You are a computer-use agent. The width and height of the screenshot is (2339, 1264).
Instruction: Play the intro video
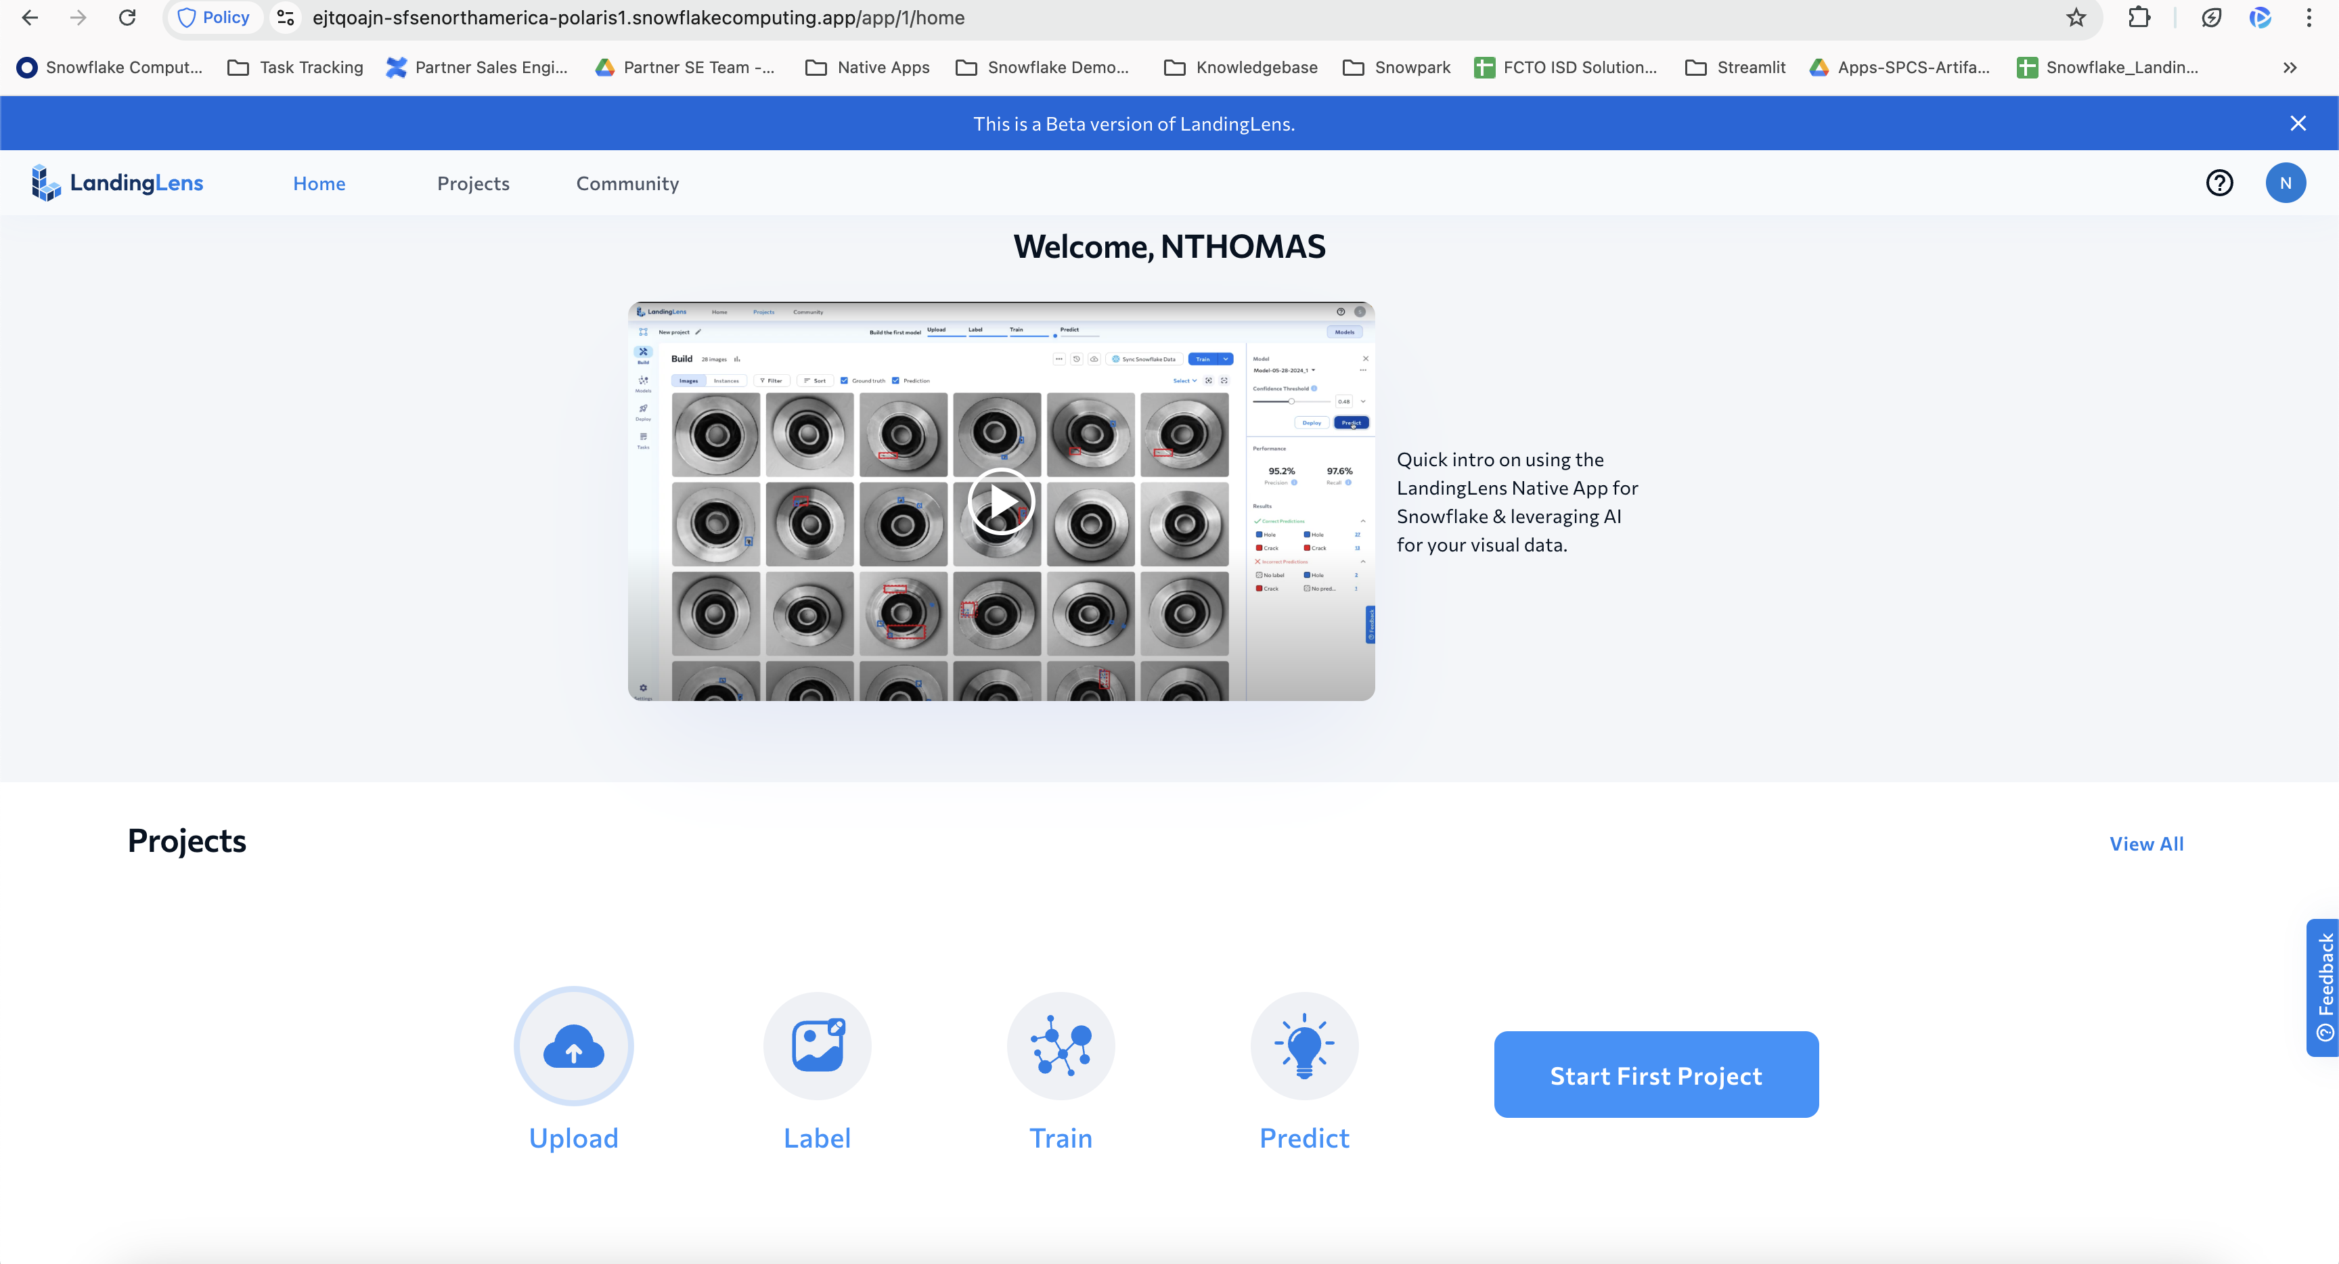tap(1000, 501)
